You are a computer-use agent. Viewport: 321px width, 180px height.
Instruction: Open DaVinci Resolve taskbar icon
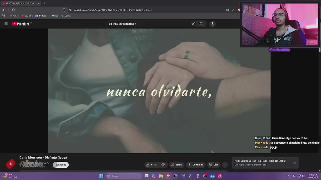tap(190, 176)
